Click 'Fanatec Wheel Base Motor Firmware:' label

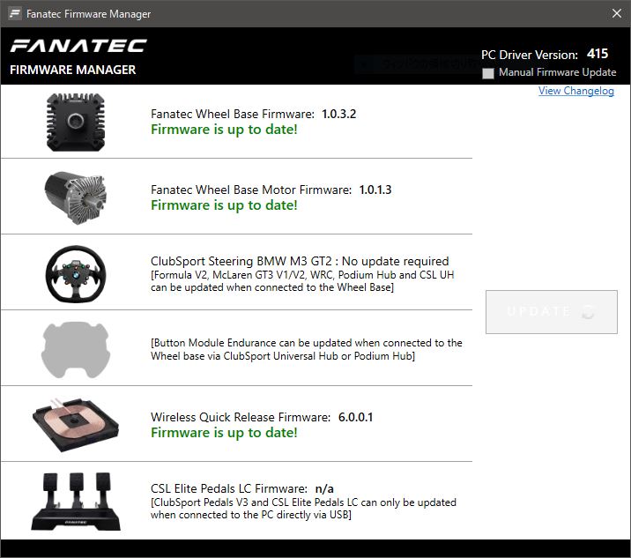pyautogui.click(x=251, y=190)
